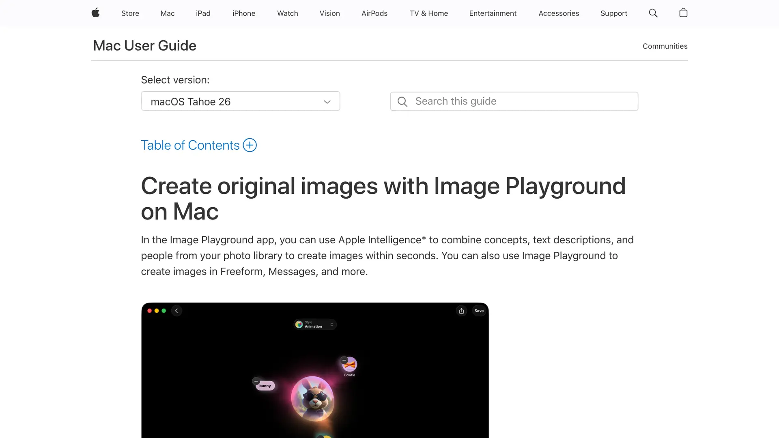
Task: Click magnifier icon in guide search
Action: point(402,101)
